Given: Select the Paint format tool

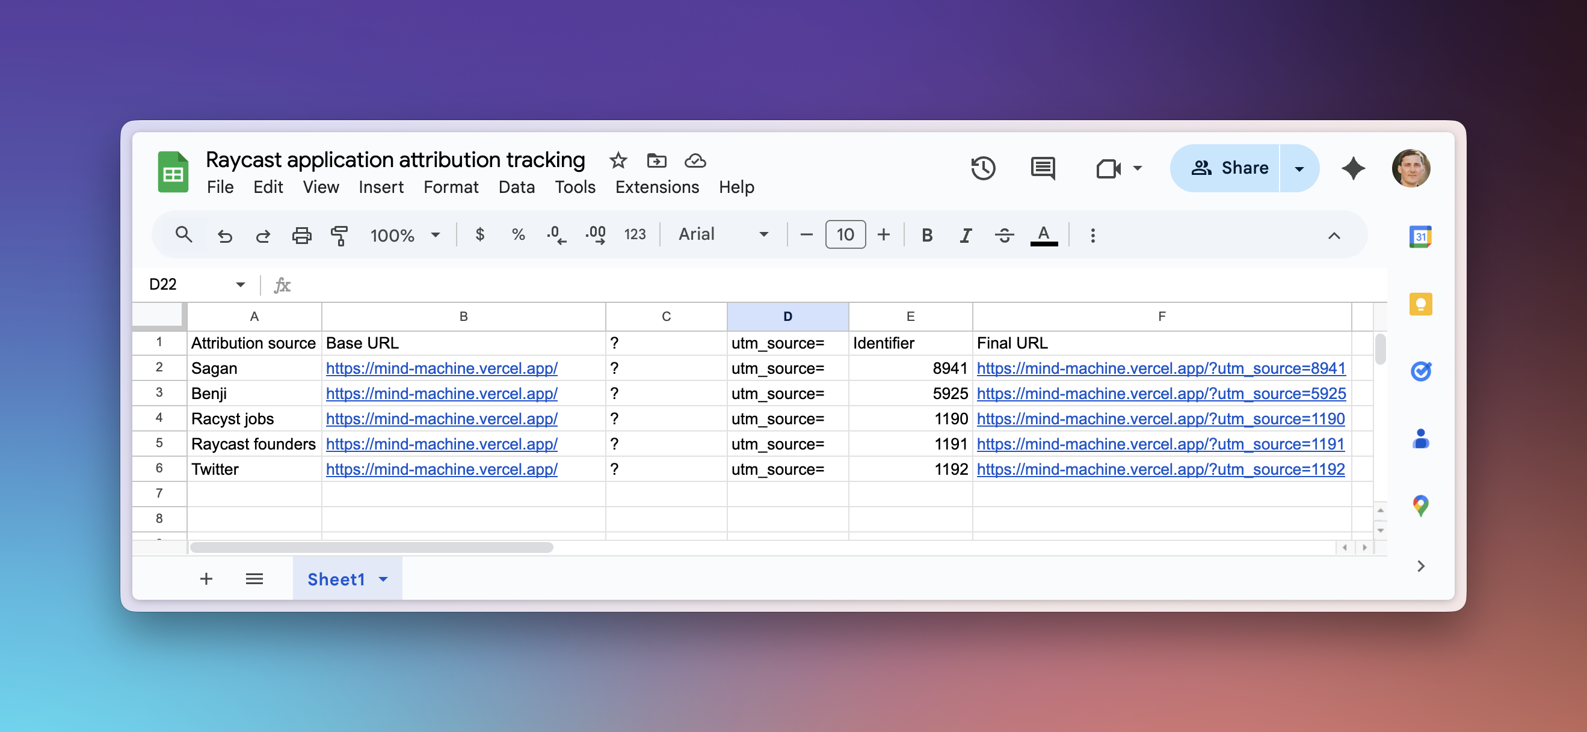Looking at the screenshot, I should click(x=339, y=234).
